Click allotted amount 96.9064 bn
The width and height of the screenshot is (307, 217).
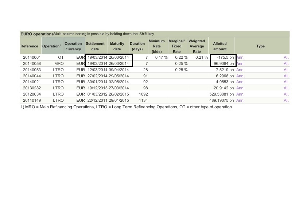224,63
